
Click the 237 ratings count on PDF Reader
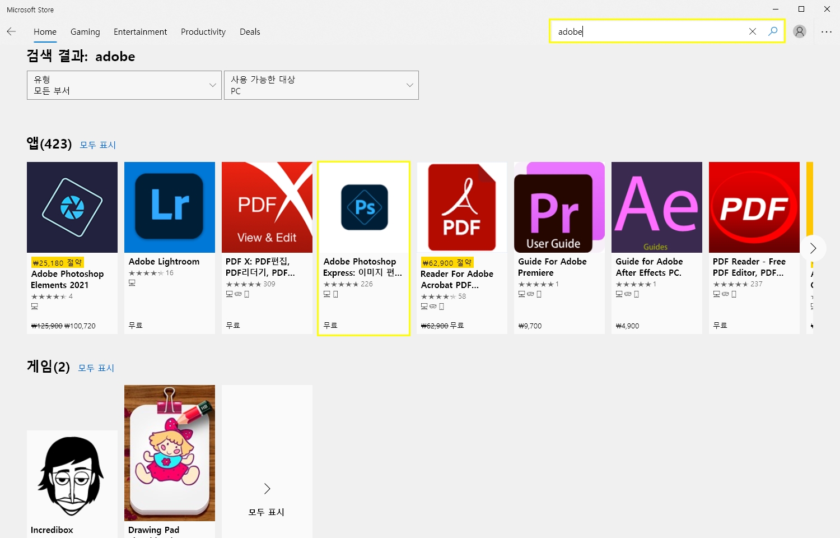click(x=757, y=284)
